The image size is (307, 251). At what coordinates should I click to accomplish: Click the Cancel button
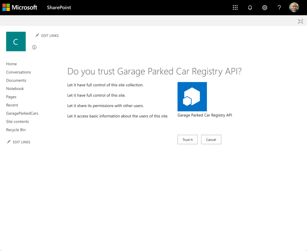[x=211, y=140]
